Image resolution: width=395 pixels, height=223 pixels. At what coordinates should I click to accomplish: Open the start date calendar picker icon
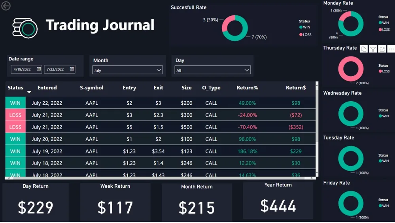click(38, 69)
